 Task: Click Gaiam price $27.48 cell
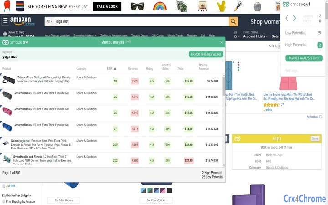click(x=189, y=144)
